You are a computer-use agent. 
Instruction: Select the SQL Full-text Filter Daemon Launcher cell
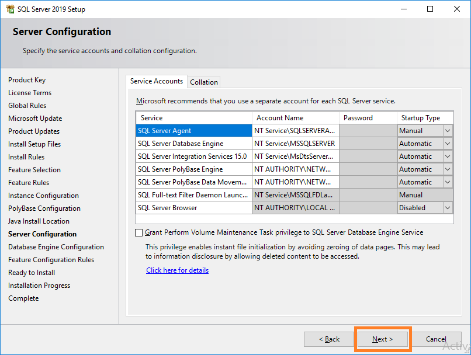pyautogui.click(x=194, y=195)
